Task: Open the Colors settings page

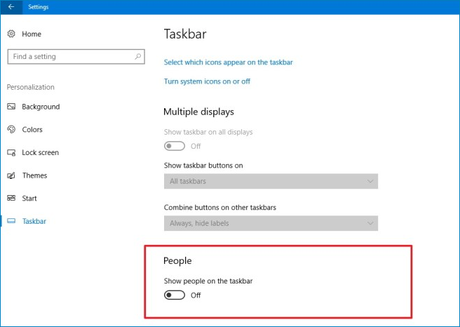Action: click(32, 129)
